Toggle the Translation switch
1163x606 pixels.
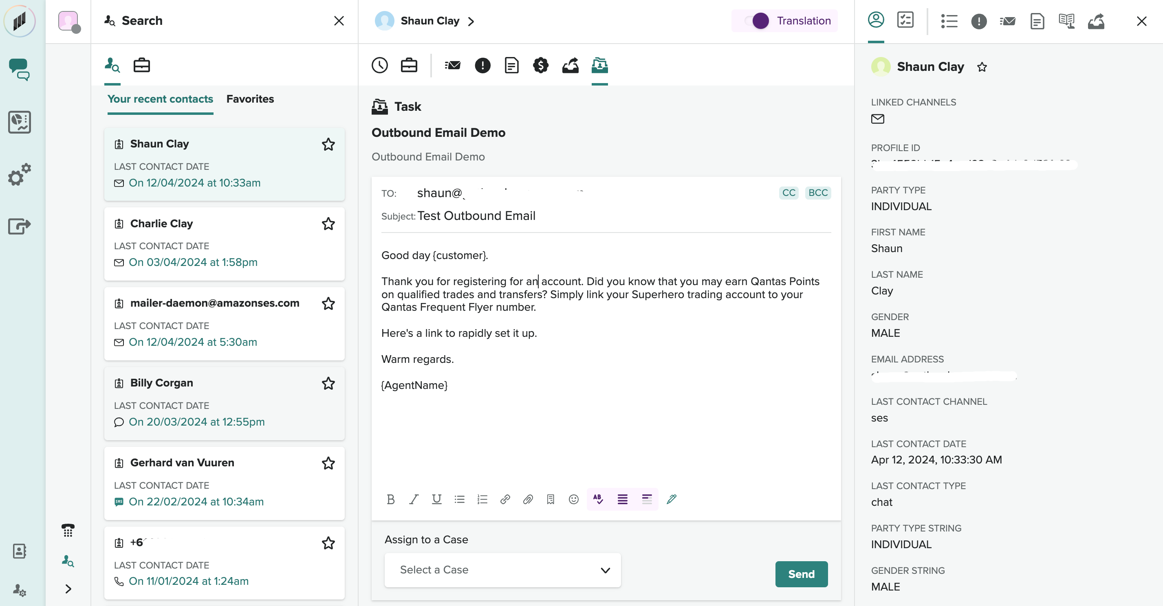coord(758,21)
